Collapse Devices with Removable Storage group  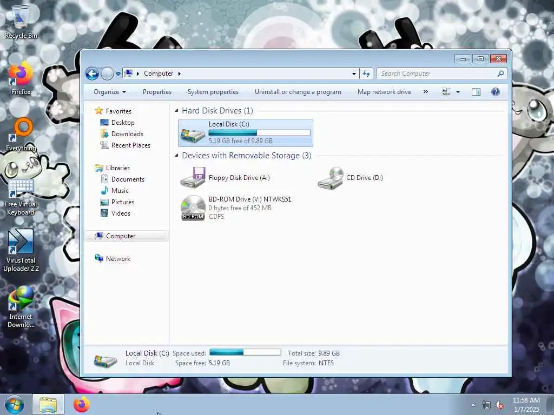point(176,156)
